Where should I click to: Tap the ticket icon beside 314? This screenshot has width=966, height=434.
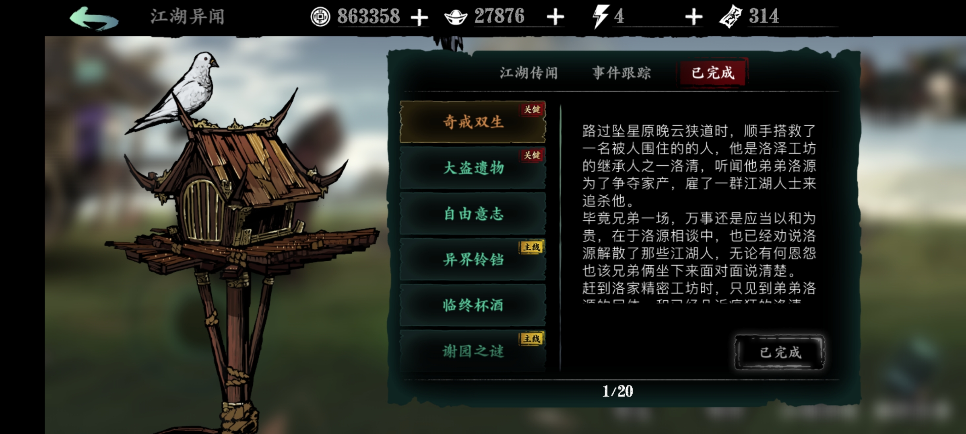pos(731,16)
